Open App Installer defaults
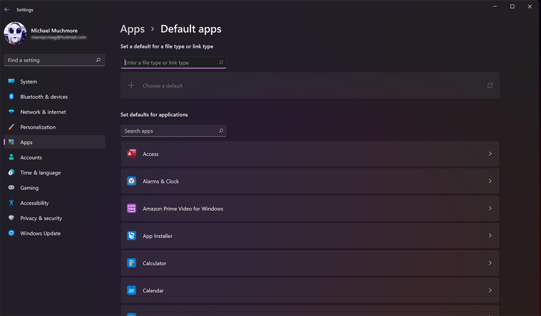Viewport: 541px width, 316px height. coord(310,235)
